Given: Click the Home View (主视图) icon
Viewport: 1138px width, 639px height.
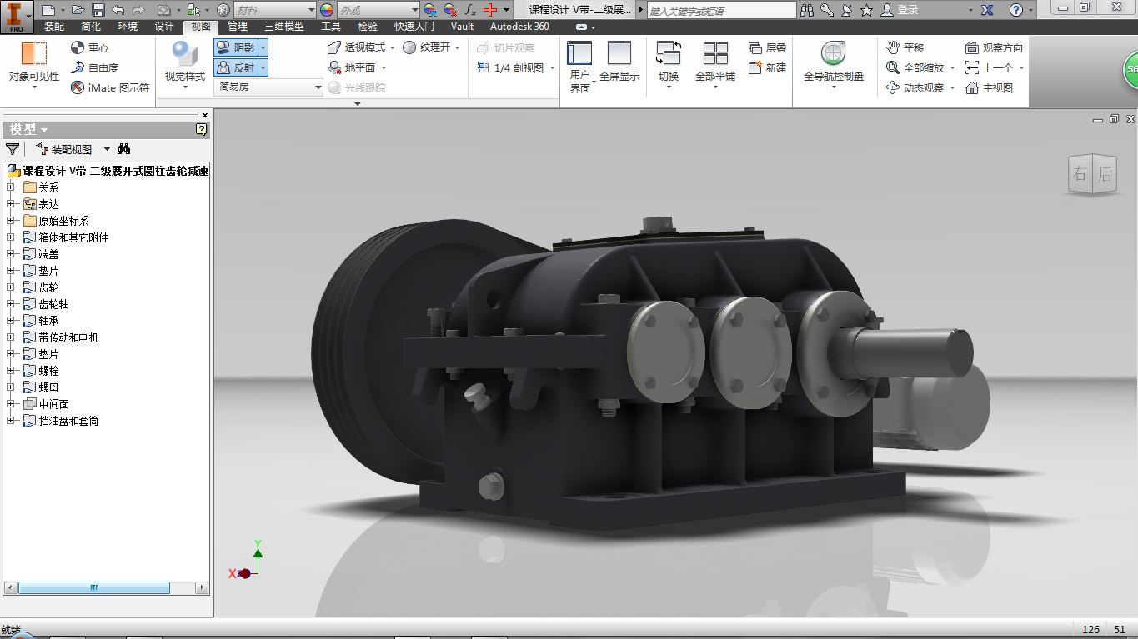Looking at the screenshot, I should [x=972, y=87].
